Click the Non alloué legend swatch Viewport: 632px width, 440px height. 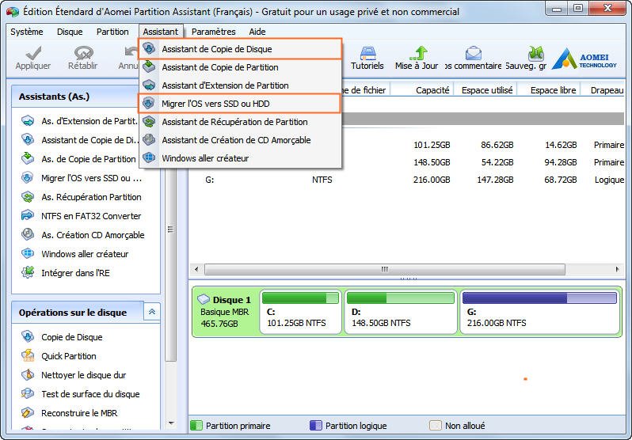point(436,426)
